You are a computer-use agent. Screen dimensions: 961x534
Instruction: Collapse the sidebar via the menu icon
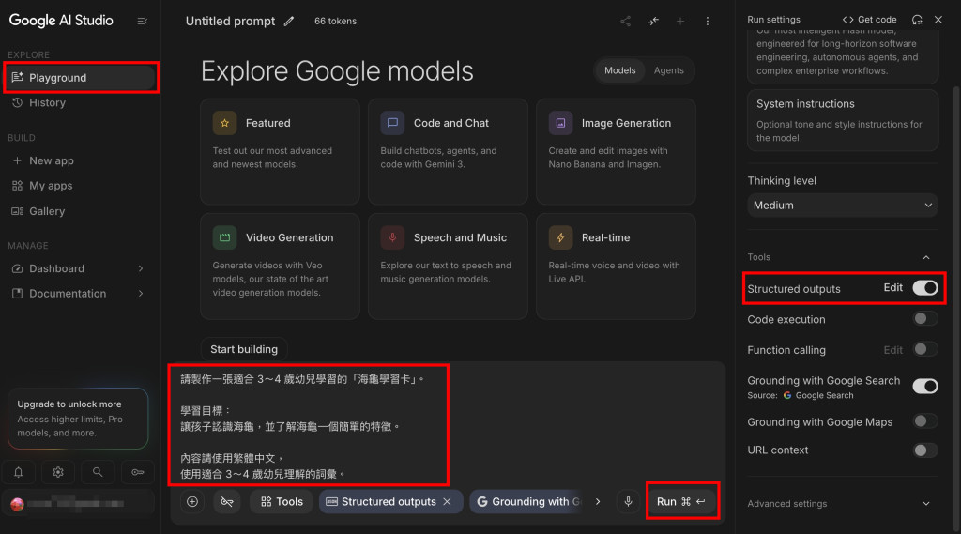[143, 21]
